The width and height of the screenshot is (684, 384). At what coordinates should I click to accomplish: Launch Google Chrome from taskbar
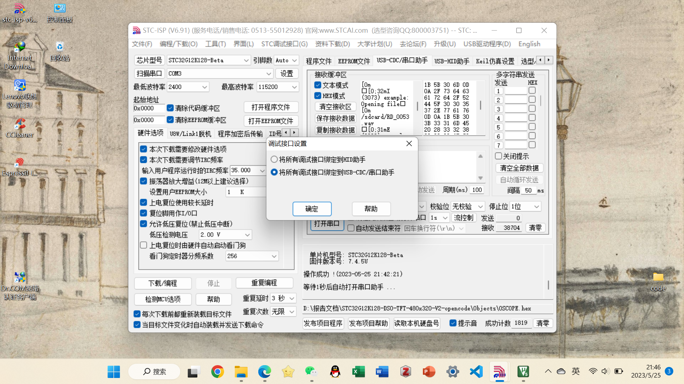[217, 372]
